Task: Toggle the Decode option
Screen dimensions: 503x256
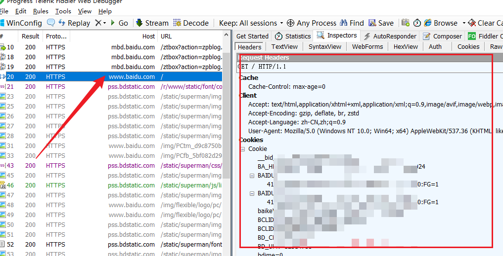Action: (x=191, y=23)
